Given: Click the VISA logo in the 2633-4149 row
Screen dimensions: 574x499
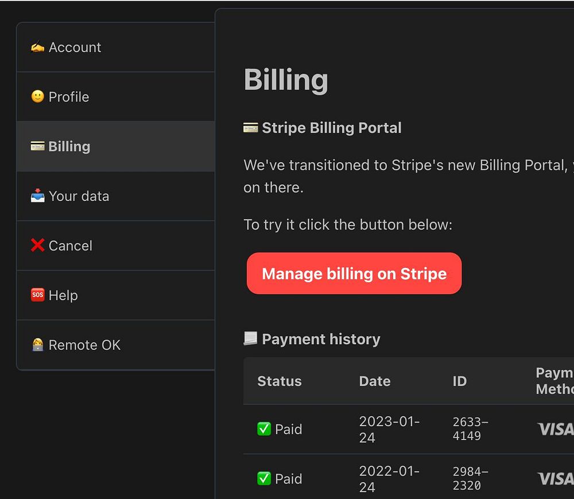Looking at the screenshot, I should click(x=555, y=429).
